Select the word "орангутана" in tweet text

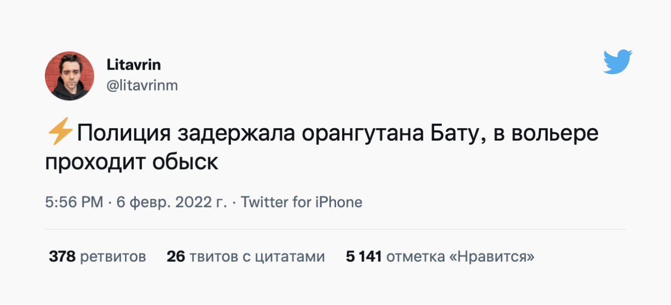tap(363, 134)
